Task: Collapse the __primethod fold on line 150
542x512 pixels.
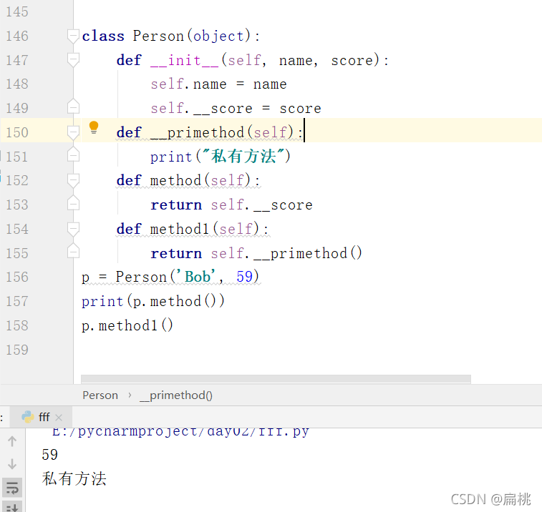Action: (73, 132)
